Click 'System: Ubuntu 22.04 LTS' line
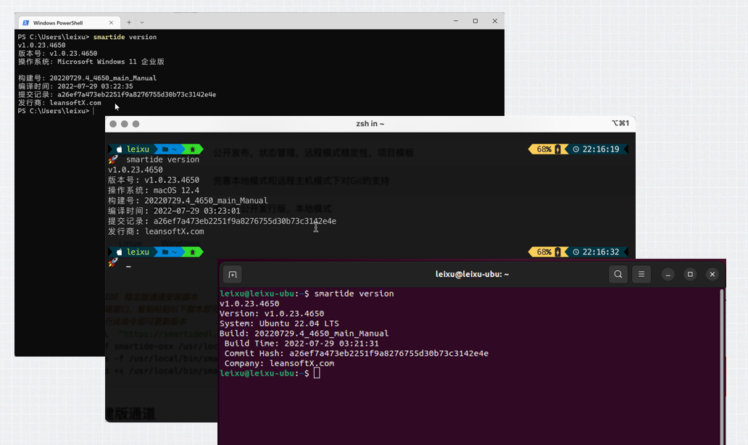 [x=279, y=323]
